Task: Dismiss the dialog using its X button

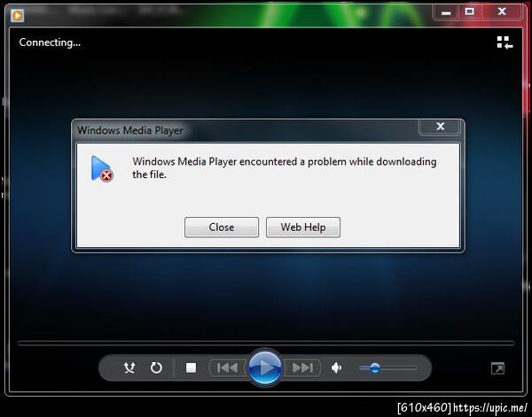Action: [440, 127]
